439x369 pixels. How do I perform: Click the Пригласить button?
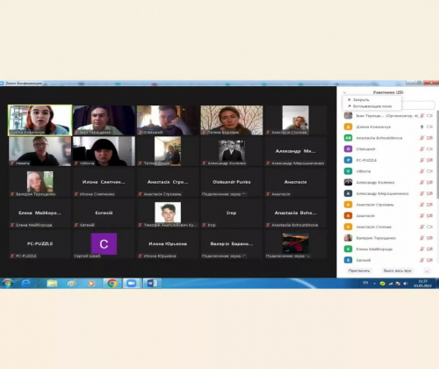359,271
